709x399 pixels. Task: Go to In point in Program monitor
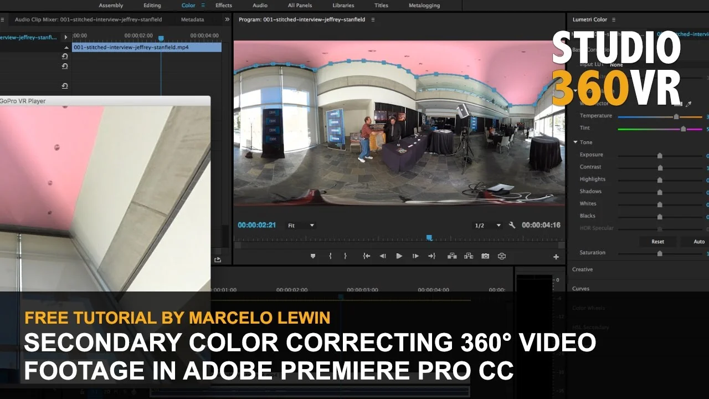[366, 256]
